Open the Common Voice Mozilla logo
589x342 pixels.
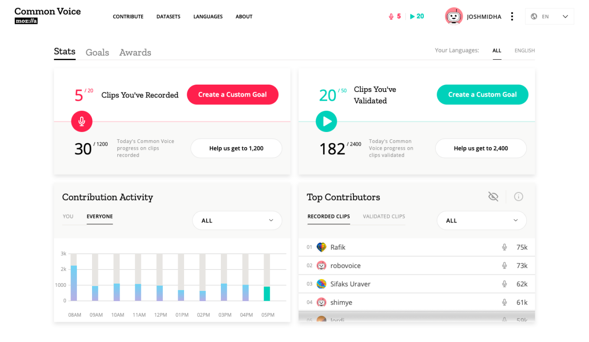pyautogui.click(x=47, y=16)
